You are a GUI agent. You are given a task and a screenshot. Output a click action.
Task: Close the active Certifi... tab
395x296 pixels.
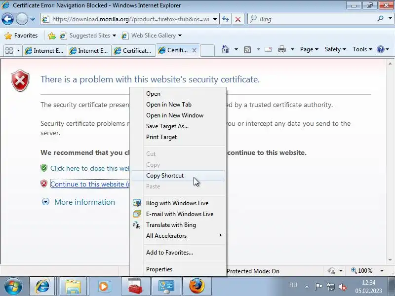point(194,51)
